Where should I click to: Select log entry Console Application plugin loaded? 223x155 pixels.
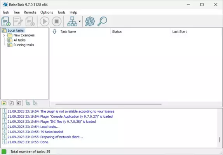(x=60, y=117)
